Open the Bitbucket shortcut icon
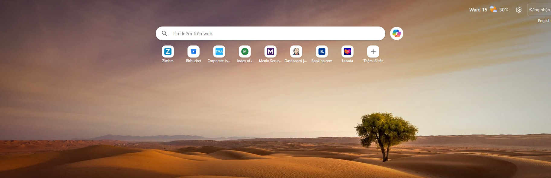This screenshot has height=178, width=551. 193,52
